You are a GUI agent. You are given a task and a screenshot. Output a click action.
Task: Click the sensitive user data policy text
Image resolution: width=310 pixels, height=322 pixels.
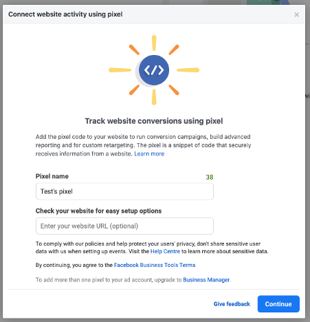tap(152, 248)
